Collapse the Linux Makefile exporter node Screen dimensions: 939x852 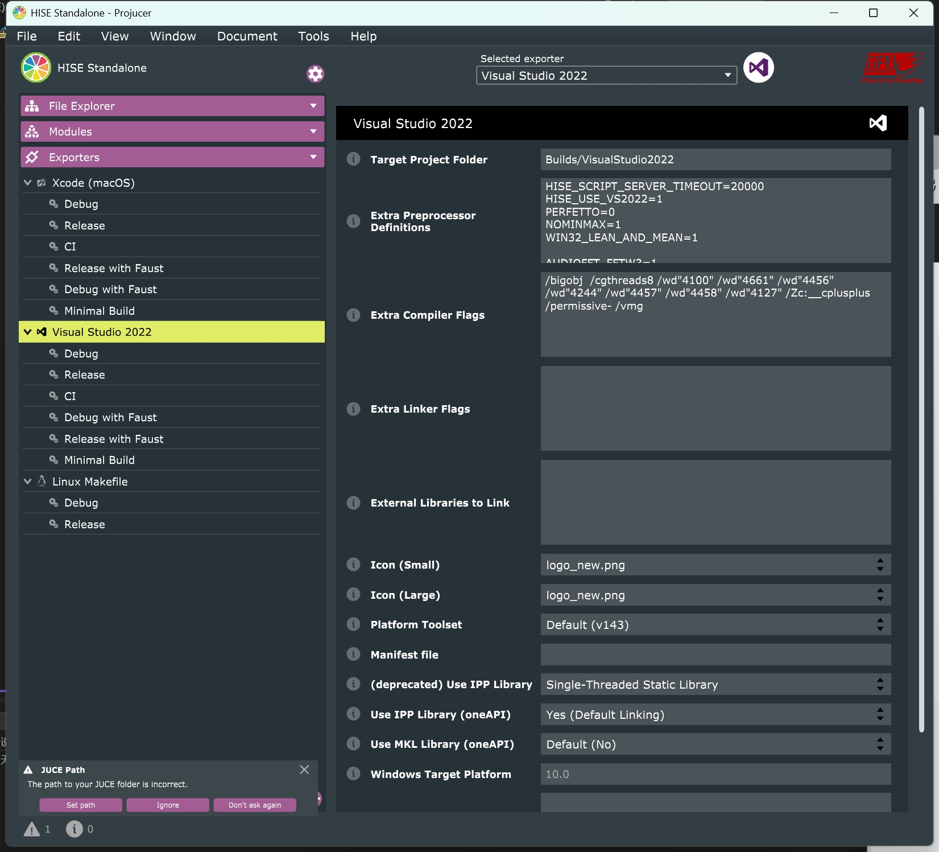coord(27,481)
